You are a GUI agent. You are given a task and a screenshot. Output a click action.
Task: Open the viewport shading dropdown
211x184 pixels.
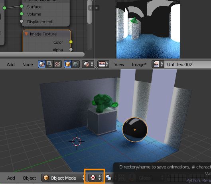95,178
